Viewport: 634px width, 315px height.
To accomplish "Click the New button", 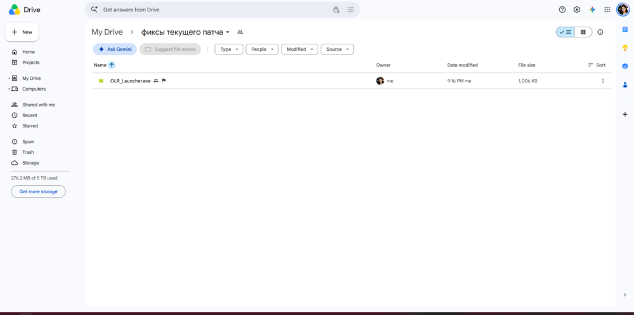I will click(x=22, y=32).
